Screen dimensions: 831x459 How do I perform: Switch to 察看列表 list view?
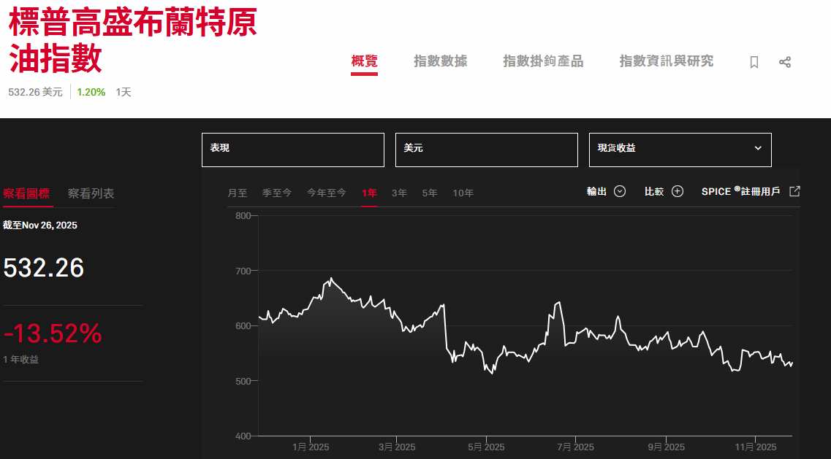[89, 195]
